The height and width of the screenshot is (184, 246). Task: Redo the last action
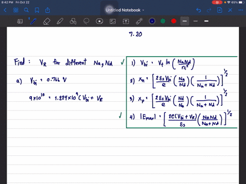coord(209,10)
